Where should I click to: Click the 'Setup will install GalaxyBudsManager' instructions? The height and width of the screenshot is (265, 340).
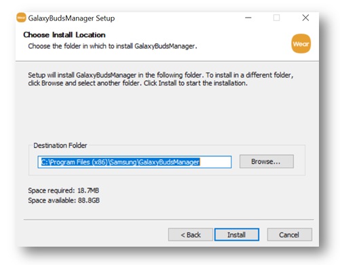[161, 79]
